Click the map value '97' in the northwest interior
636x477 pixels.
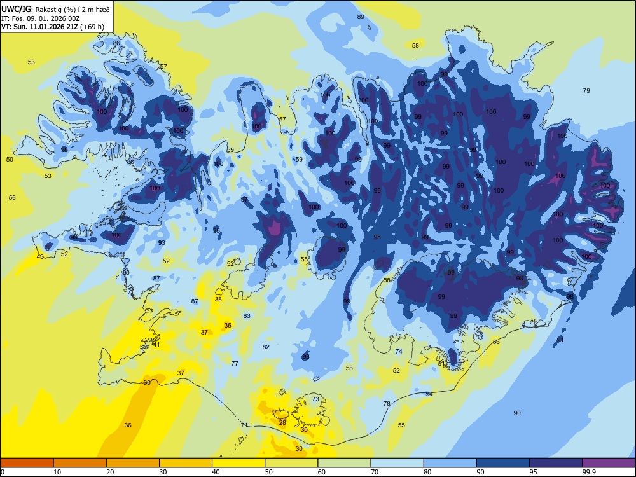coord(244,200)
